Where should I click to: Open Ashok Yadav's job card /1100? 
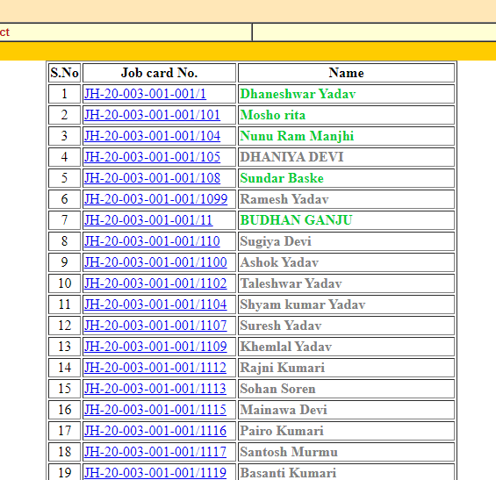click(155, 262)
